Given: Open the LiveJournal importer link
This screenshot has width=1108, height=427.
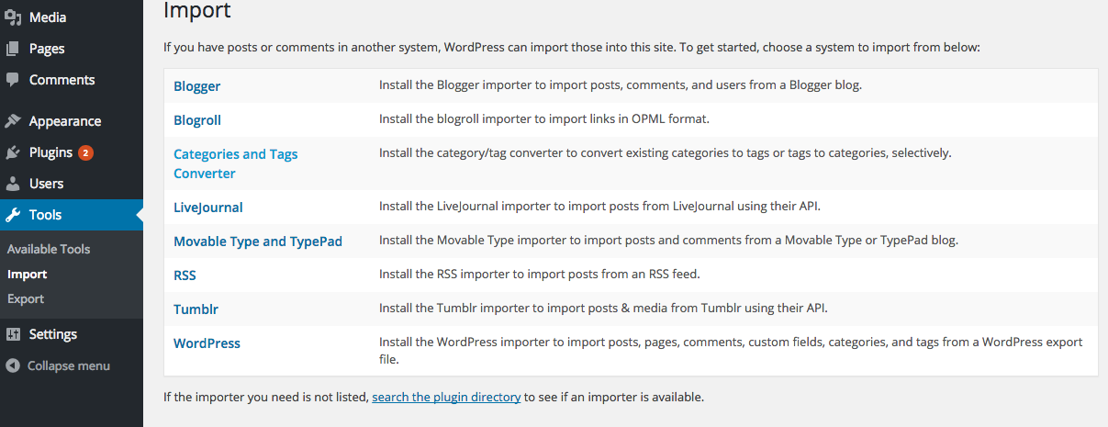Looking at the screenshot, I should click(208, 208).
